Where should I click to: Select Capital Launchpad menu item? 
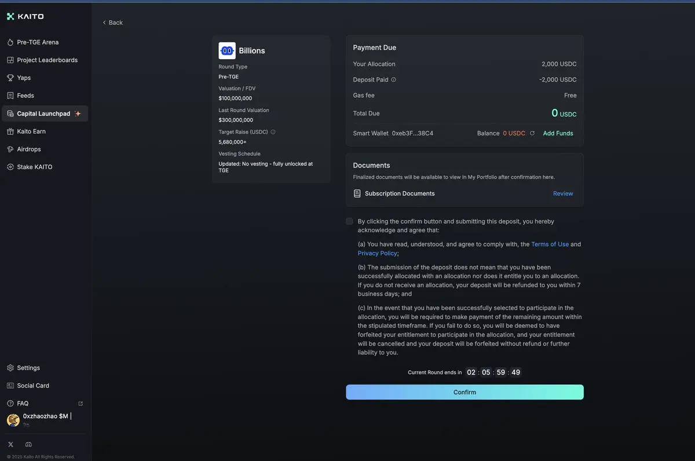click(45, 114)
